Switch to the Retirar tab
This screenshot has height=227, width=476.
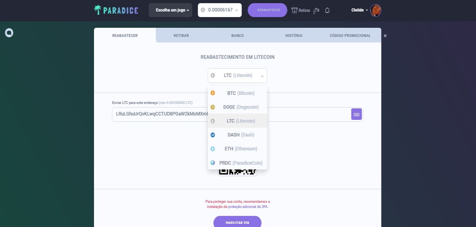[181, 35]
